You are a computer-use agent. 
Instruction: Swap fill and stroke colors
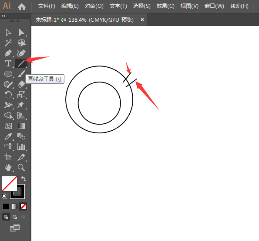[24, 179]
